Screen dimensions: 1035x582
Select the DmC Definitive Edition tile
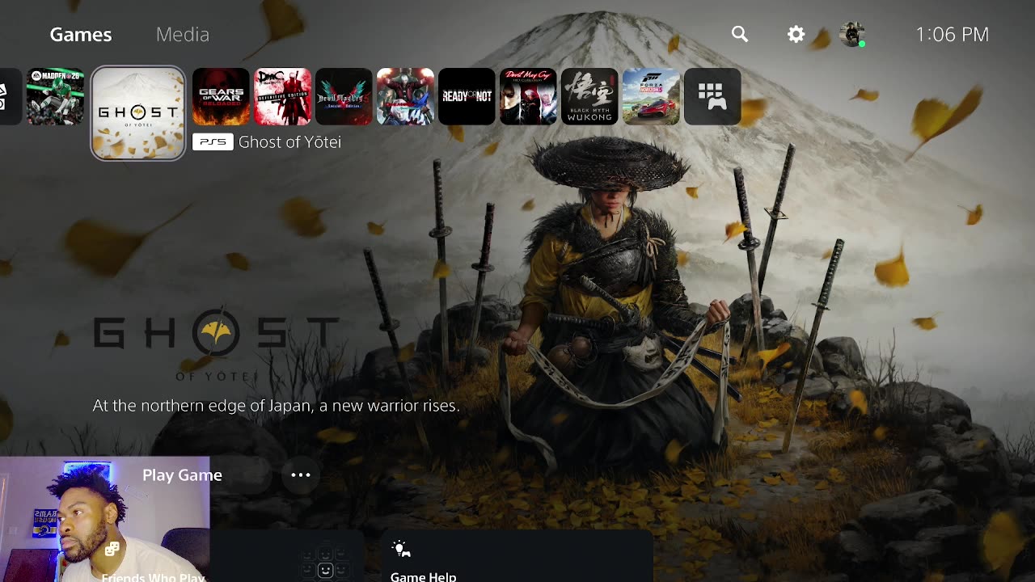283,97
